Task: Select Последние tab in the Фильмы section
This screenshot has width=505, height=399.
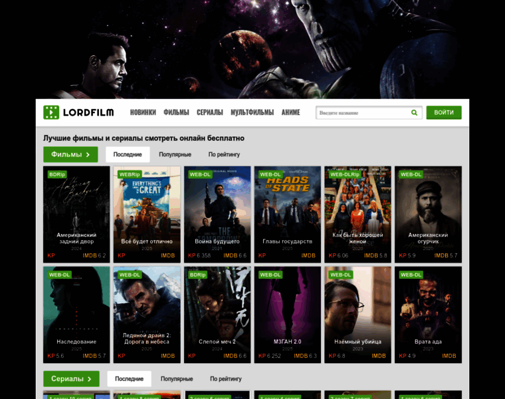Action: pyautogui.click(x=128, y=154)
